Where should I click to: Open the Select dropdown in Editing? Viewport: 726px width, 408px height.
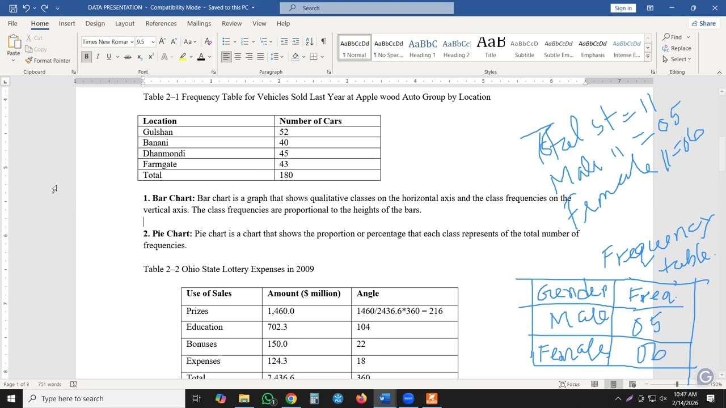(677, 59)
